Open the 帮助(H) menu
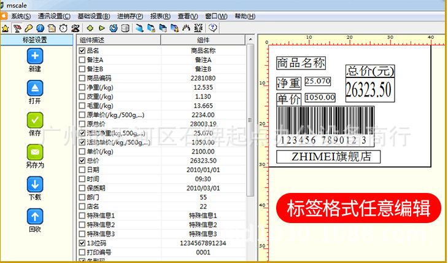448x263 pixels. pyautogui.click(x=245, y=17)
